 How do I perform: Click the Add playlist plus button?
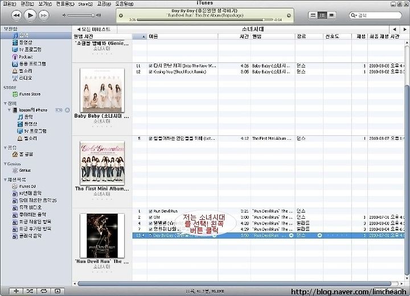click(x=16, y=291)
